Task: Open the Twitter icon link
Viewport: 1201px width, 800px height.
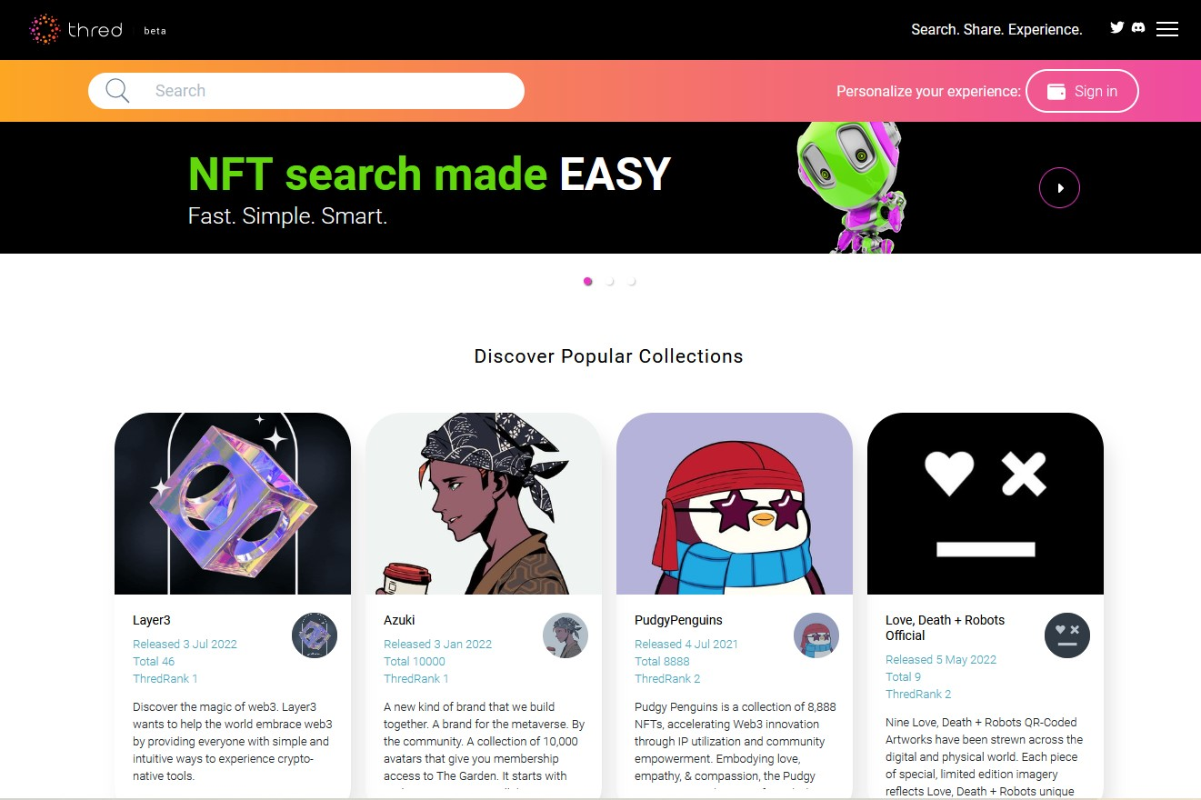Action: [1117, 27]
